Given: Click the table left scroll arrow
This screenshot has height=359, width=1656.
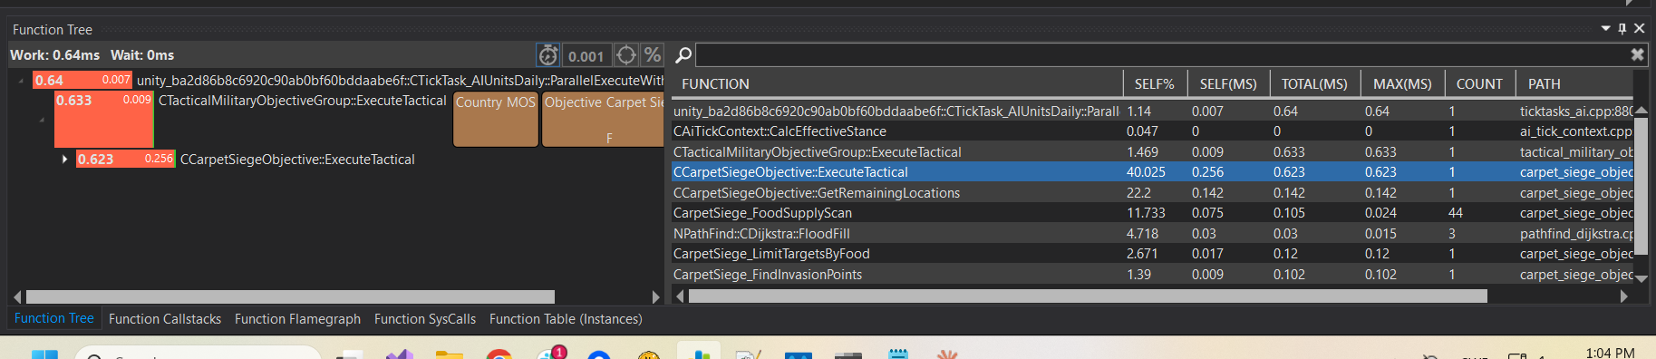Looking at the screenshot, I should [680, 296].
